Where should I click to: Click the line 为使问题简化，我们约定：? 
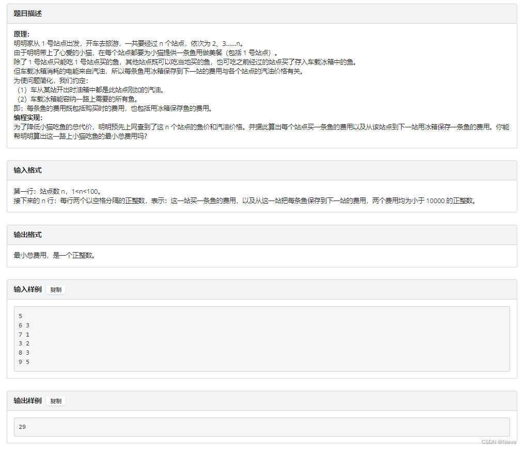point(51,81)
